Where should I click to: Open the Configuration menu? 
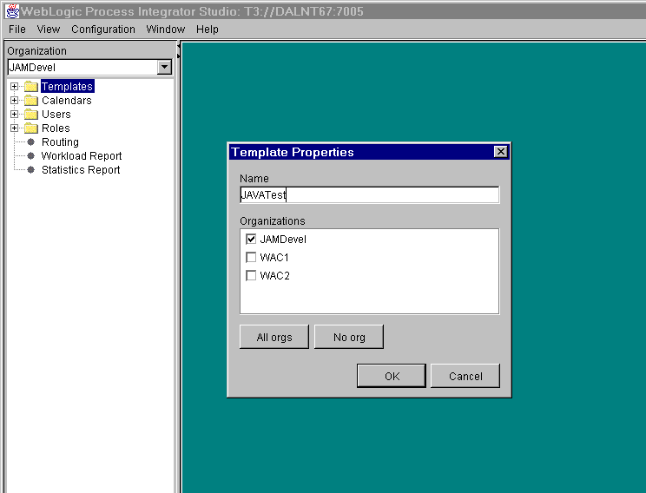click(103, 30)
